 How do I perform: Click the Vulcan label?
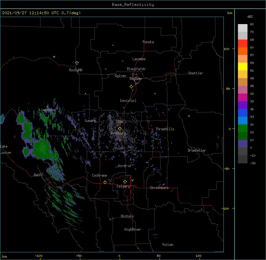tap(168, 245)
